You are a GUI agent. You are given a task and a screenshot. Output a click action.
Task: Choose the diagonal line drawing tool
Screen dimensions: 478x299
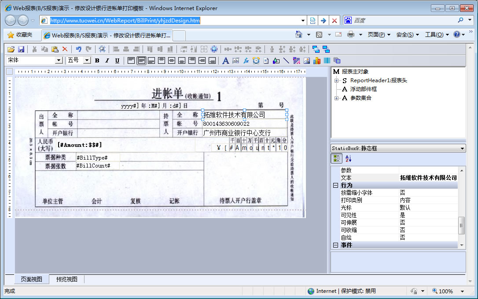click(x=286, y=60)
